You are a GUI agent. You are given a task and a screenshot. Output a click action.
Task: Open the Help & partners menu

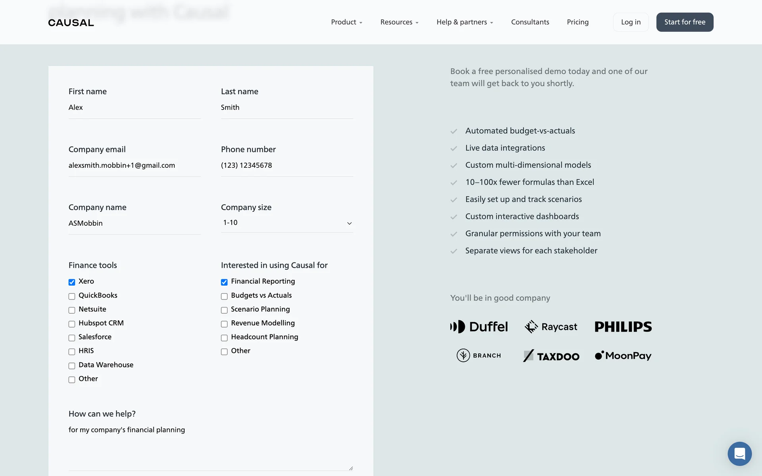[465, 22]
